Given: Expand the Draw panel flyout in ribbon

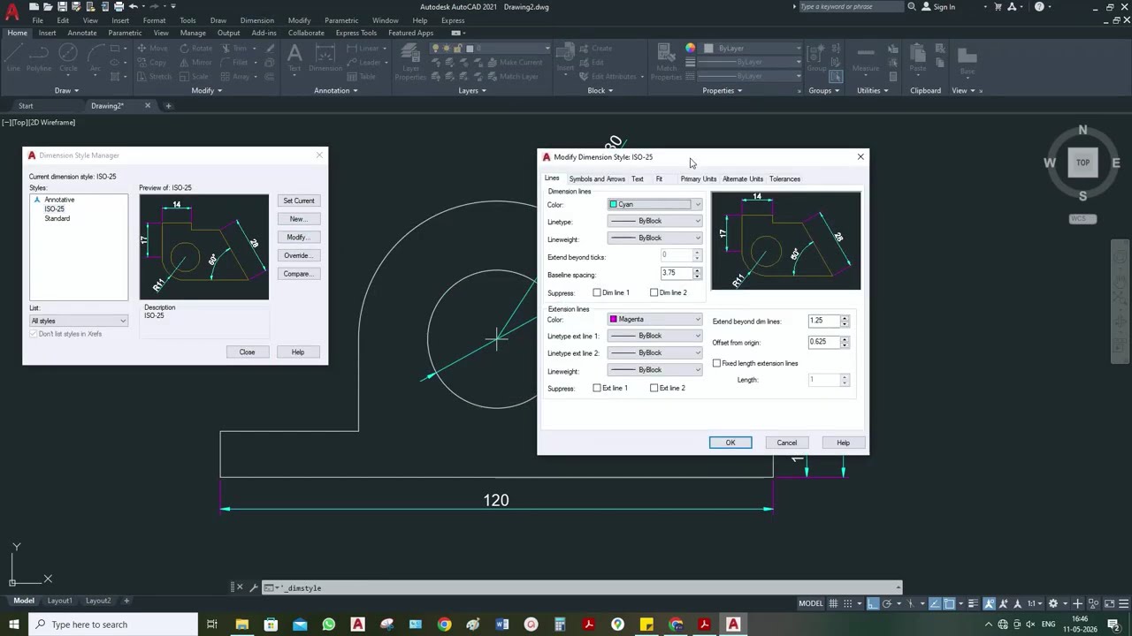Looking at the screenshot, I should point(66,90).
